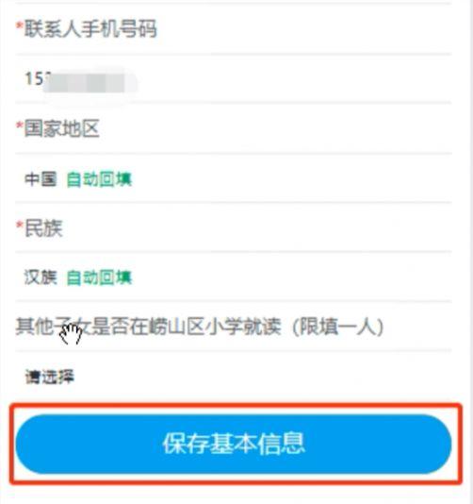473x504 pixels.
Task: Select the 汉族 ethnicity value
Action: click(x=41, y=277)
